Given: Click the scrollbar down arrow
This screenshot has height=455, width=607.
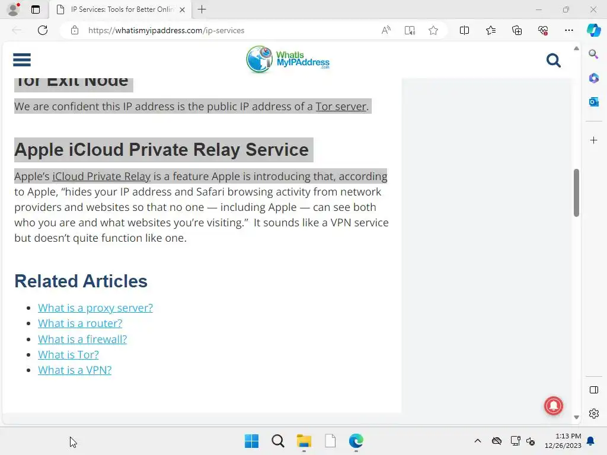Looking at the screenshot, I should 576,417.
